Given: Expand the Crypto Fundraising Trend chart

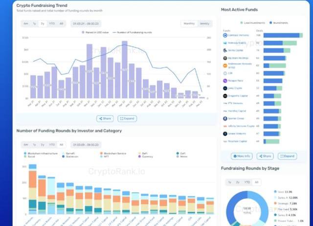Looking at the screenshot, I should click(x=127, y=118).
